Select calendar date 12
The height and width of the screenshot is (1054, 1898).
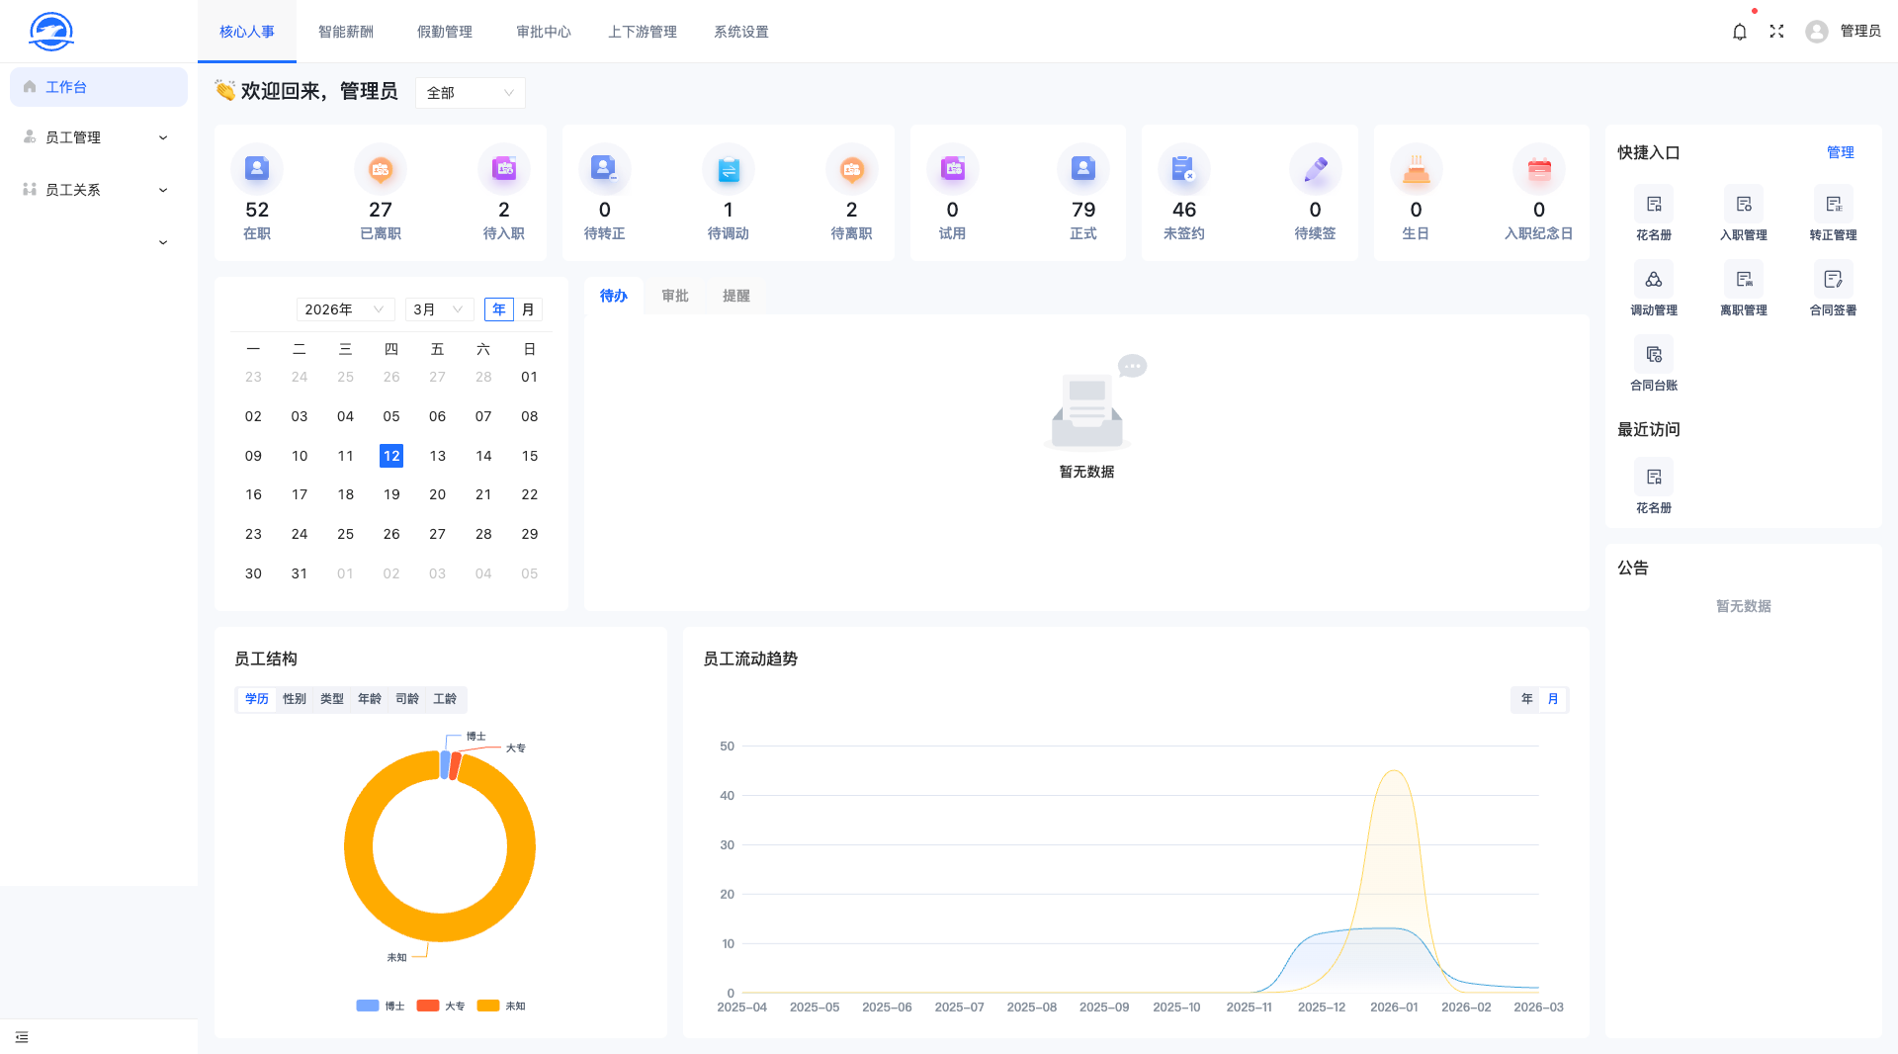(391, 456)
